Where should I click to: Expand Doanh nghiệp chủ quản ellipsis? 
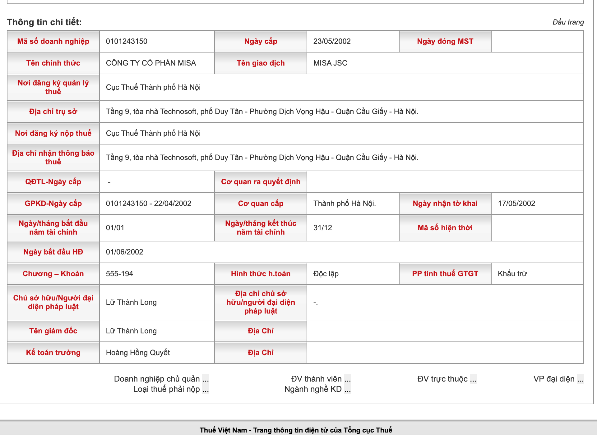[206, 379]
